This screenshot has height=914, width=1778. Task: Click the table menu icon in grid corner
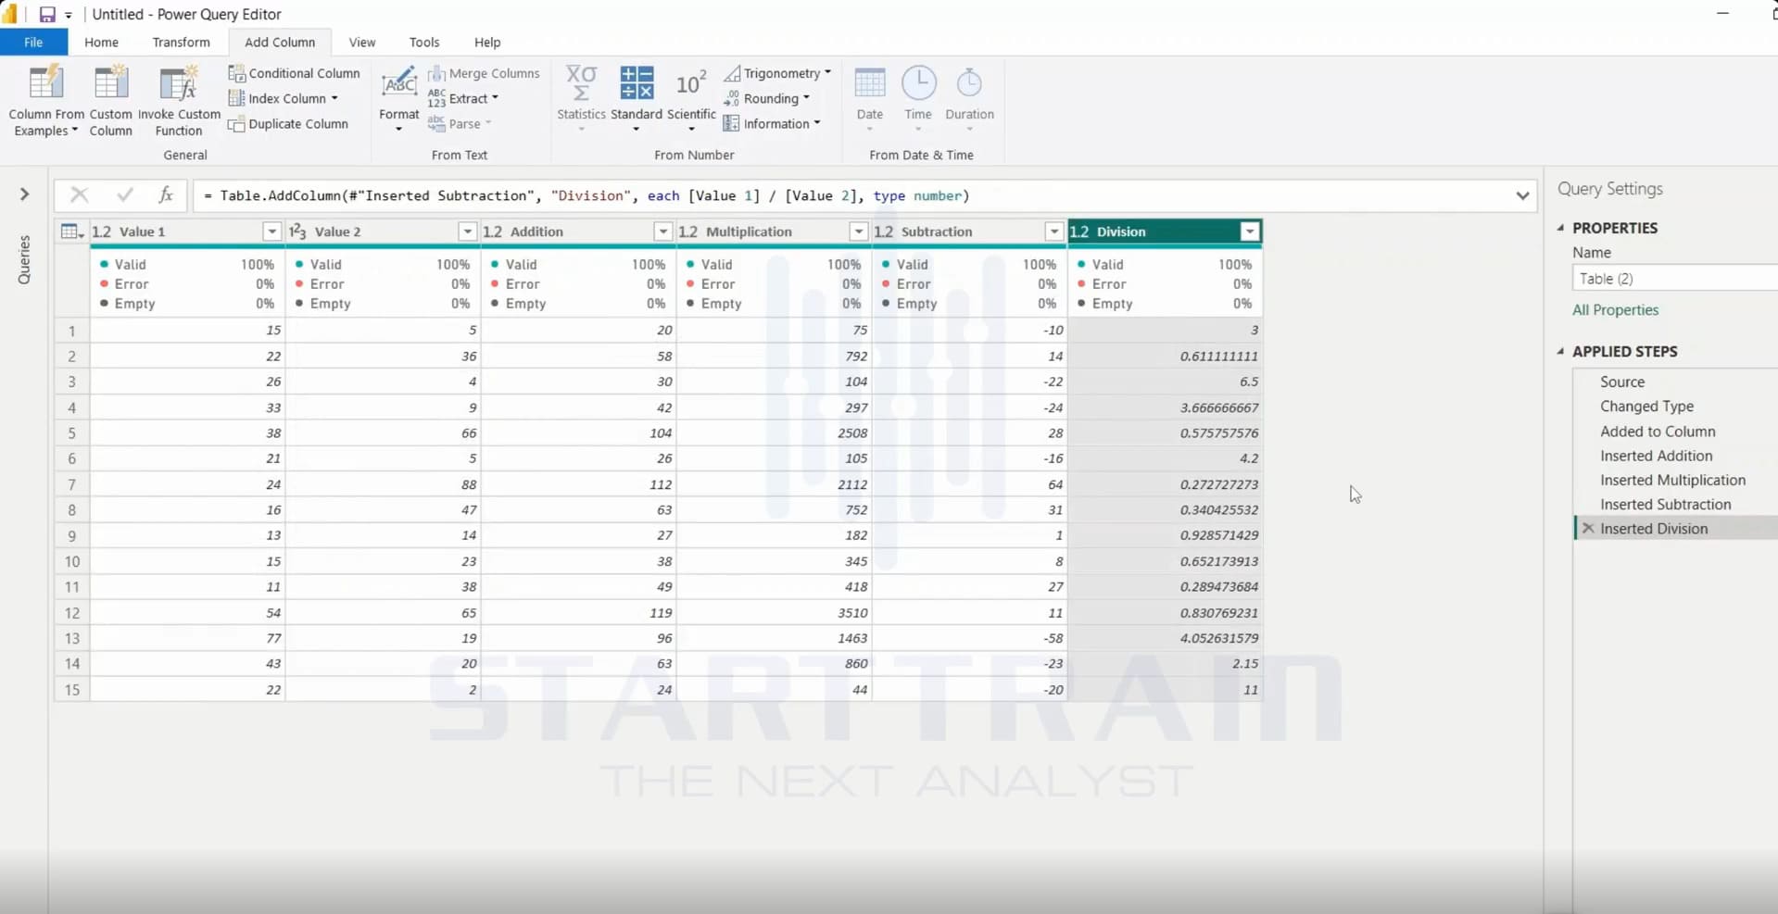pyautogui.click(x=71, y=232)
